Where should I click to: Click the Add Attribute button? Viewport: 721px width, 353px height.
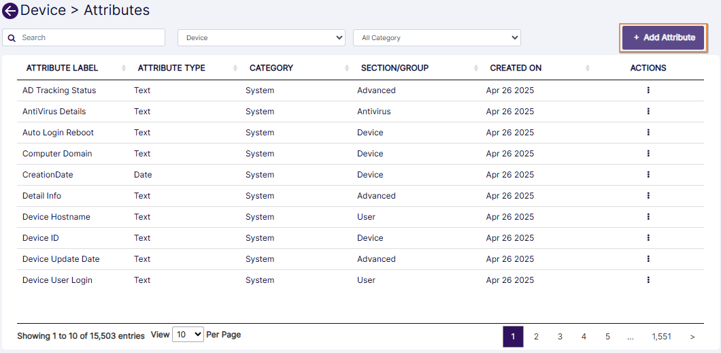point(663,37)
